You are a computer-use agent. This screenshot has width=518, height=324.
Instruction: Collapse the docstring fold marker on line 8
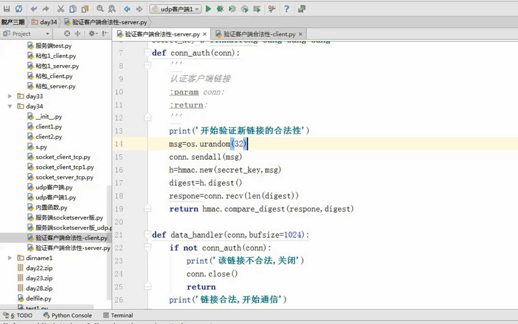pyautogui.click(x=148, y=66)
